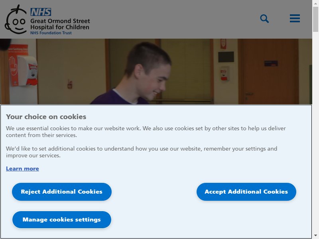The width and height of the screenshot is (319, 239).
Task: Reject Additional Cookies
Action: tap(62, 192)
